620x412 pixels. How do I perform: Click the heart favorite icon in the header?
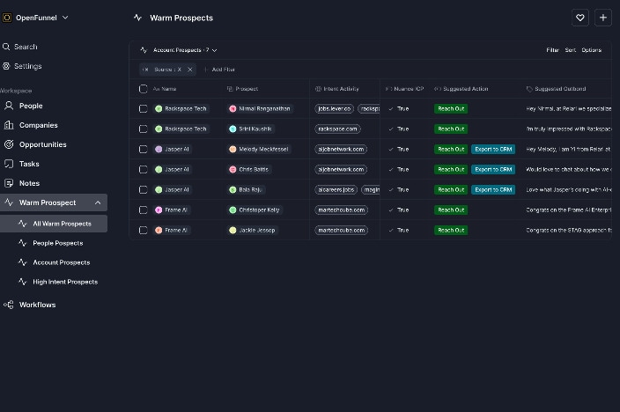point(579,18)
